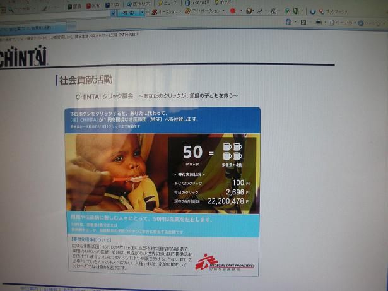The height and width of the screenshot is (291, 388).
Task: Click the new tab button
Action: coord(71,27)
